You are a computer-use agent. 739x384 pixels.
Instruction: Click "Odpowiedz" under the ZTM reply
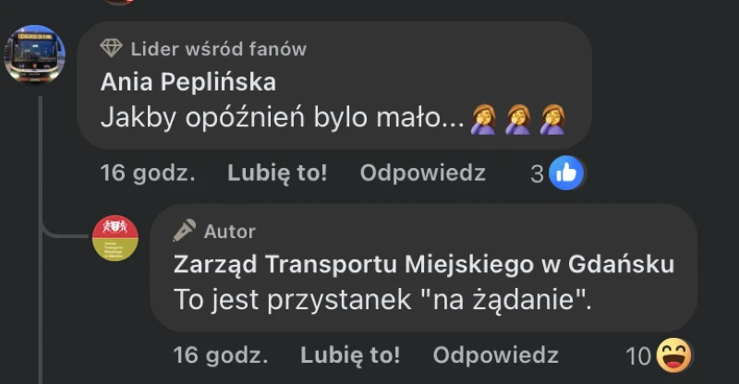pyautogui.click(x=495, y=354)
